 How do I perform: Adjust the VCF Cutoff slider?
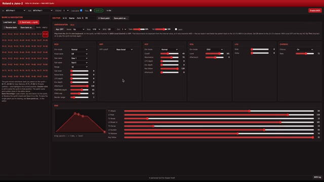point(170,54)
